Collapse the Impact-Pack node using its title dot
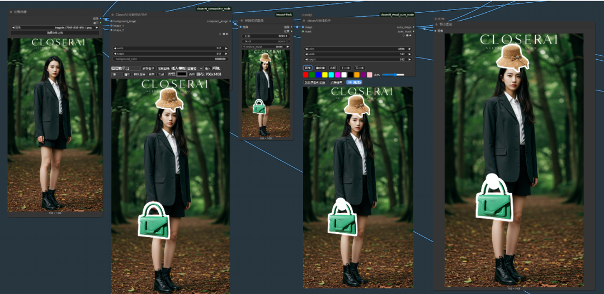Viewport: 604px width, 294px height. (242, 21)
